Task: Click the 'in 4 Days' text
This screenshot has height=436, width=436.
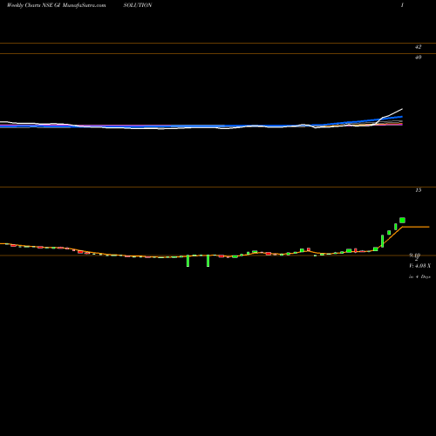Action: point(419,276)
